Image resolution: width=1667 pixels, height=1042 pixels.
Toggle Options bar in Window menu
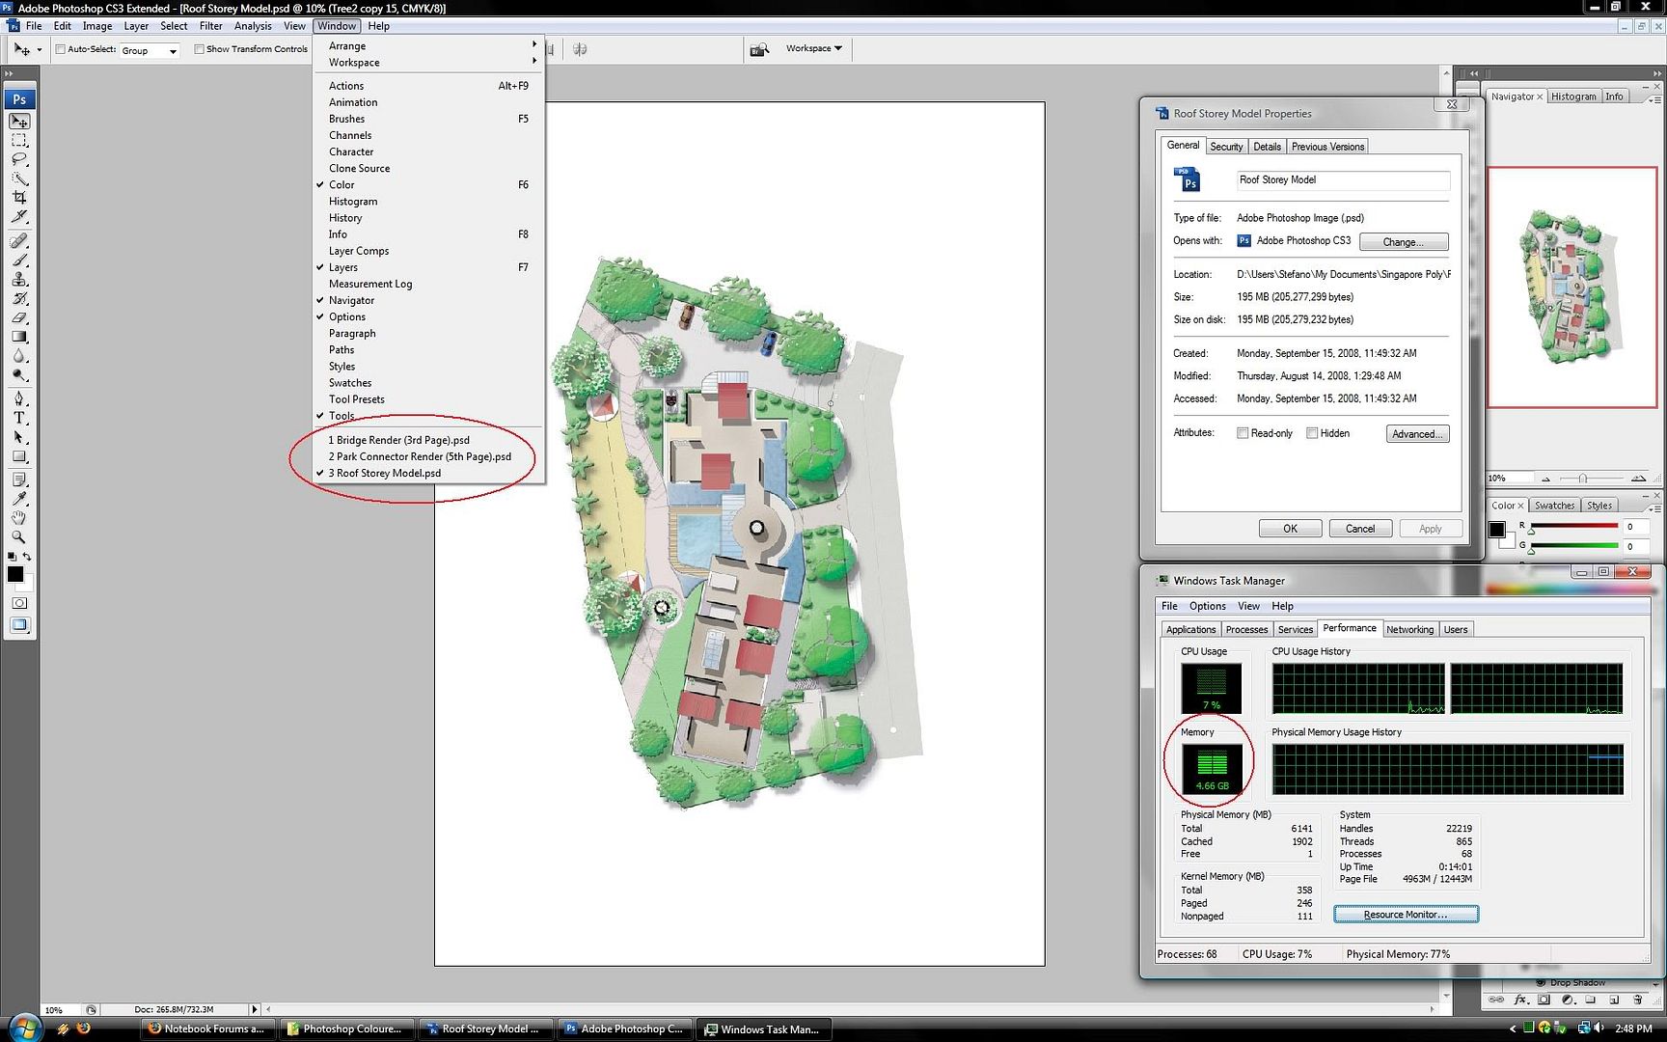click(x=428, y=316)
